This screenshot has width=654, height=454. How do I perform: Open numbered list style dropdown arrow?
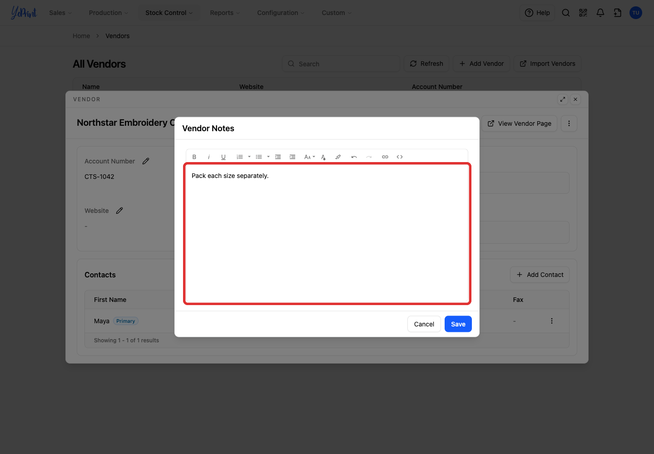249,157
